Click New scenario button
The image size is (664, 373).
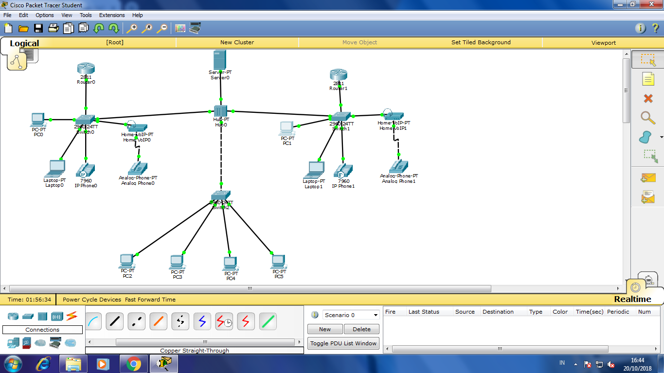click(x=325, y=329)
